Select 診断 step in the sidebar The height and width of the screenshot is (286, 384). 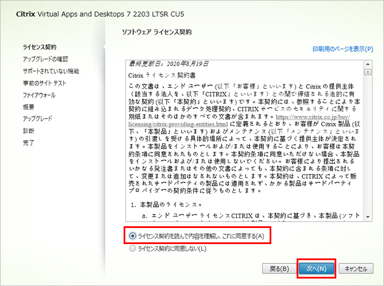click(29, 130)
